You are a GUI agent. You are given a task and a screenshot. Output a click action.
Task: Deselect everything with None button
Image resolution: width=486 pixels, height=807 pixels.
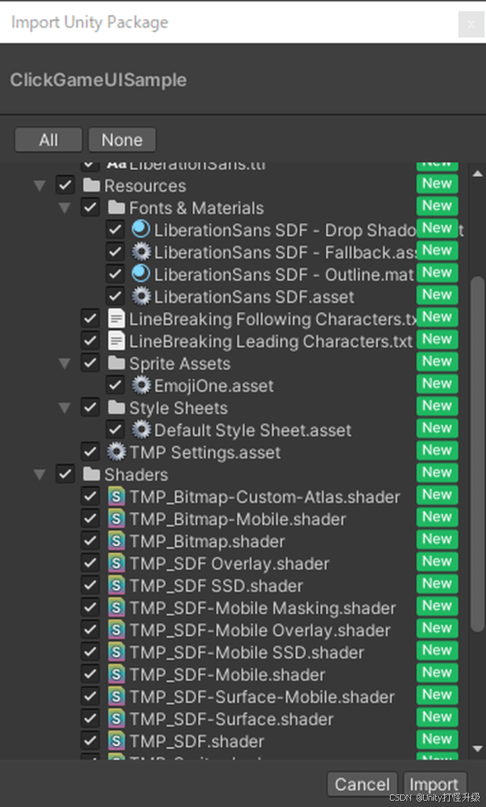point(122,140)
